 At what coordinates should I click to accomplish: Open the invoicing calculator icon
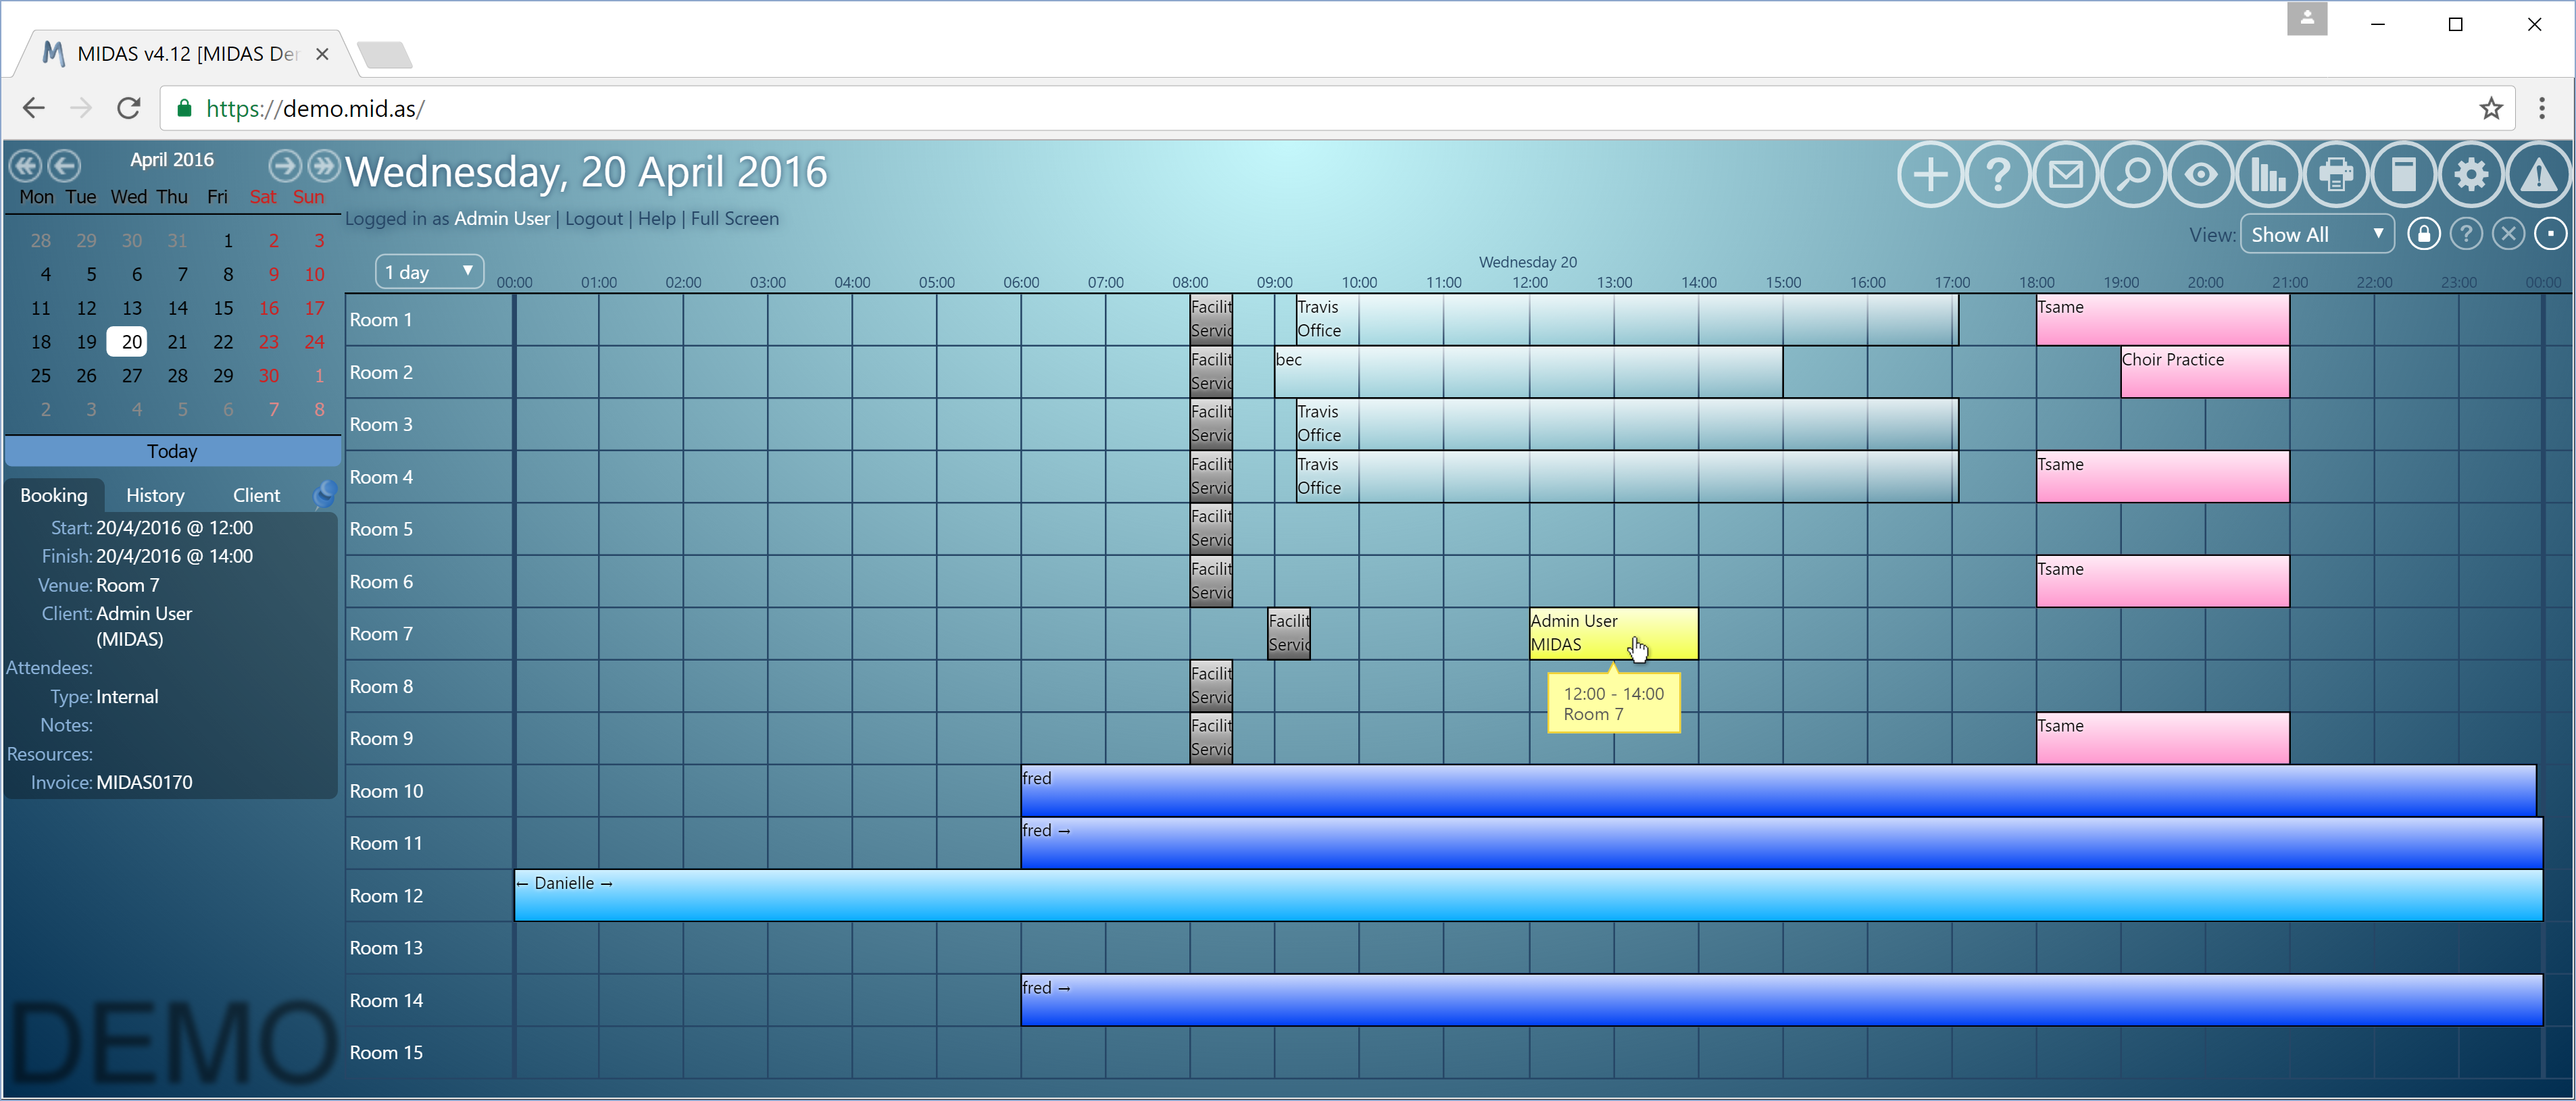(x=2403, y=175)
